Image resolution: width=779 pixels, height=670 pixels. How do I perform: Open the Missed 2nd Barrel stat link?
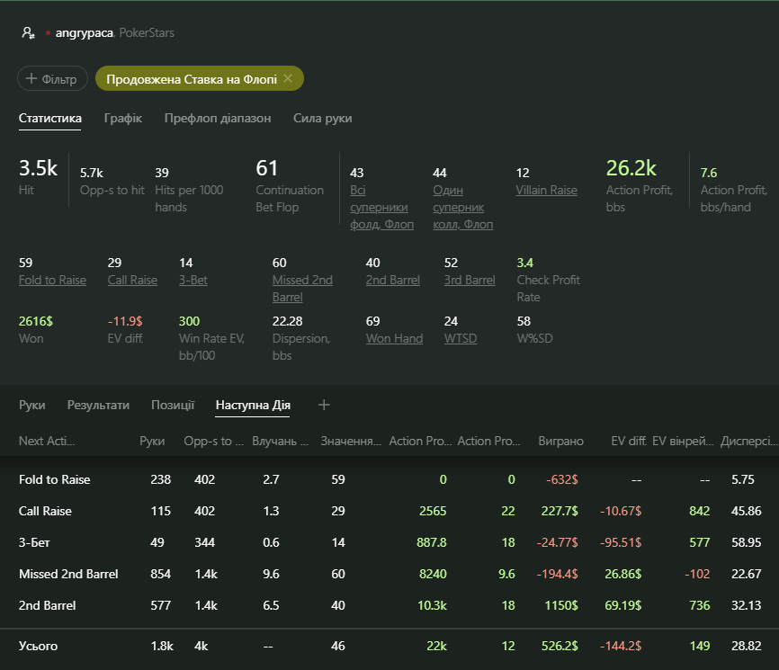click(302, 289)
